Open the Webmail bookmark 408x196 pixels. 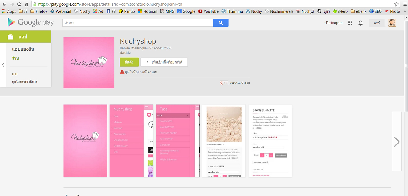pos(61,11)
